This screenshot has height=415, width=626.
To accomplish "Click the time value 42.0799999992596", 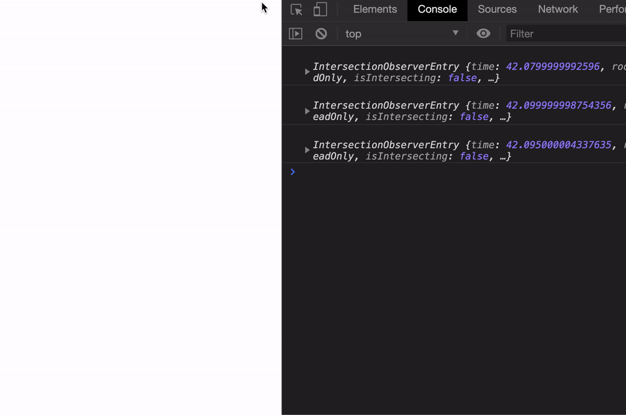I will click(x=552, y=66).
